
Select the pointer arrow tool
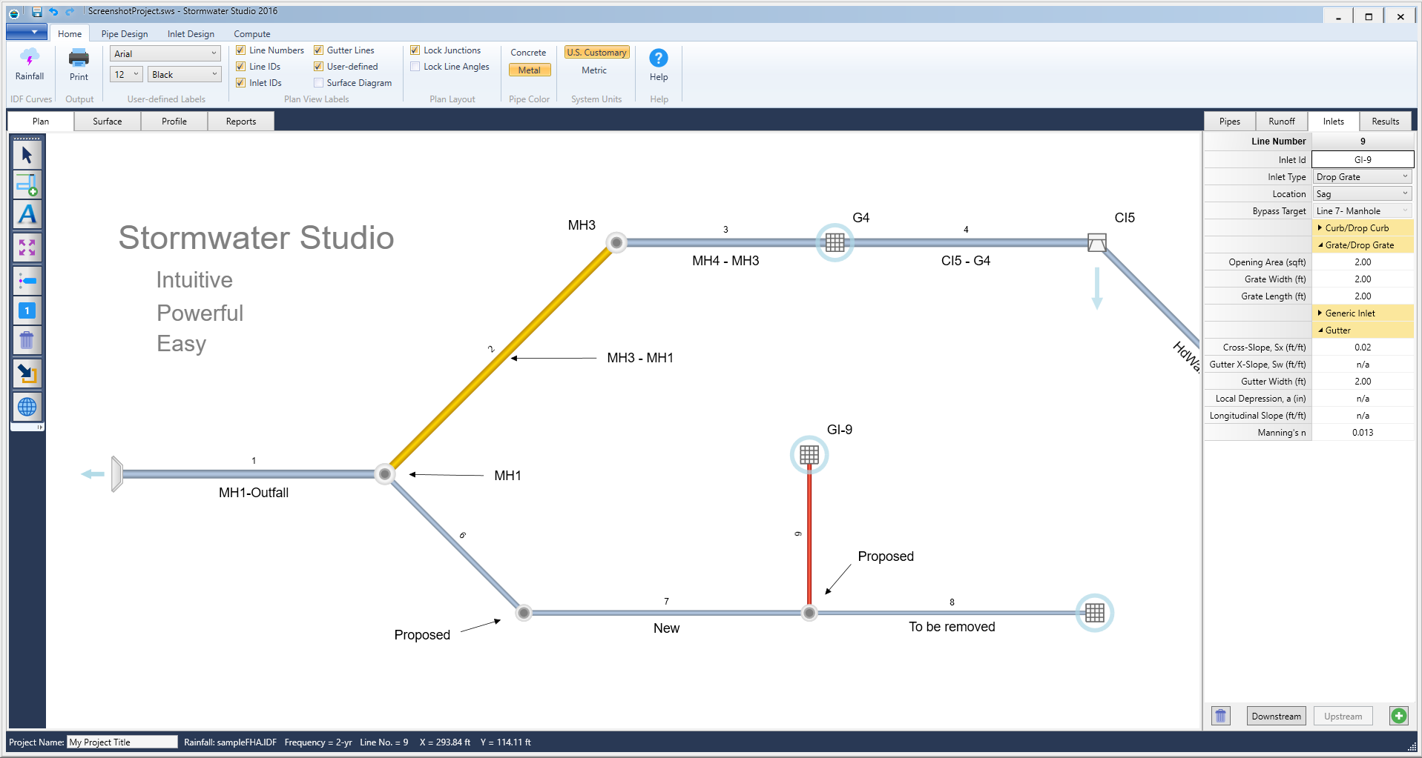click(x=27, y=155)
